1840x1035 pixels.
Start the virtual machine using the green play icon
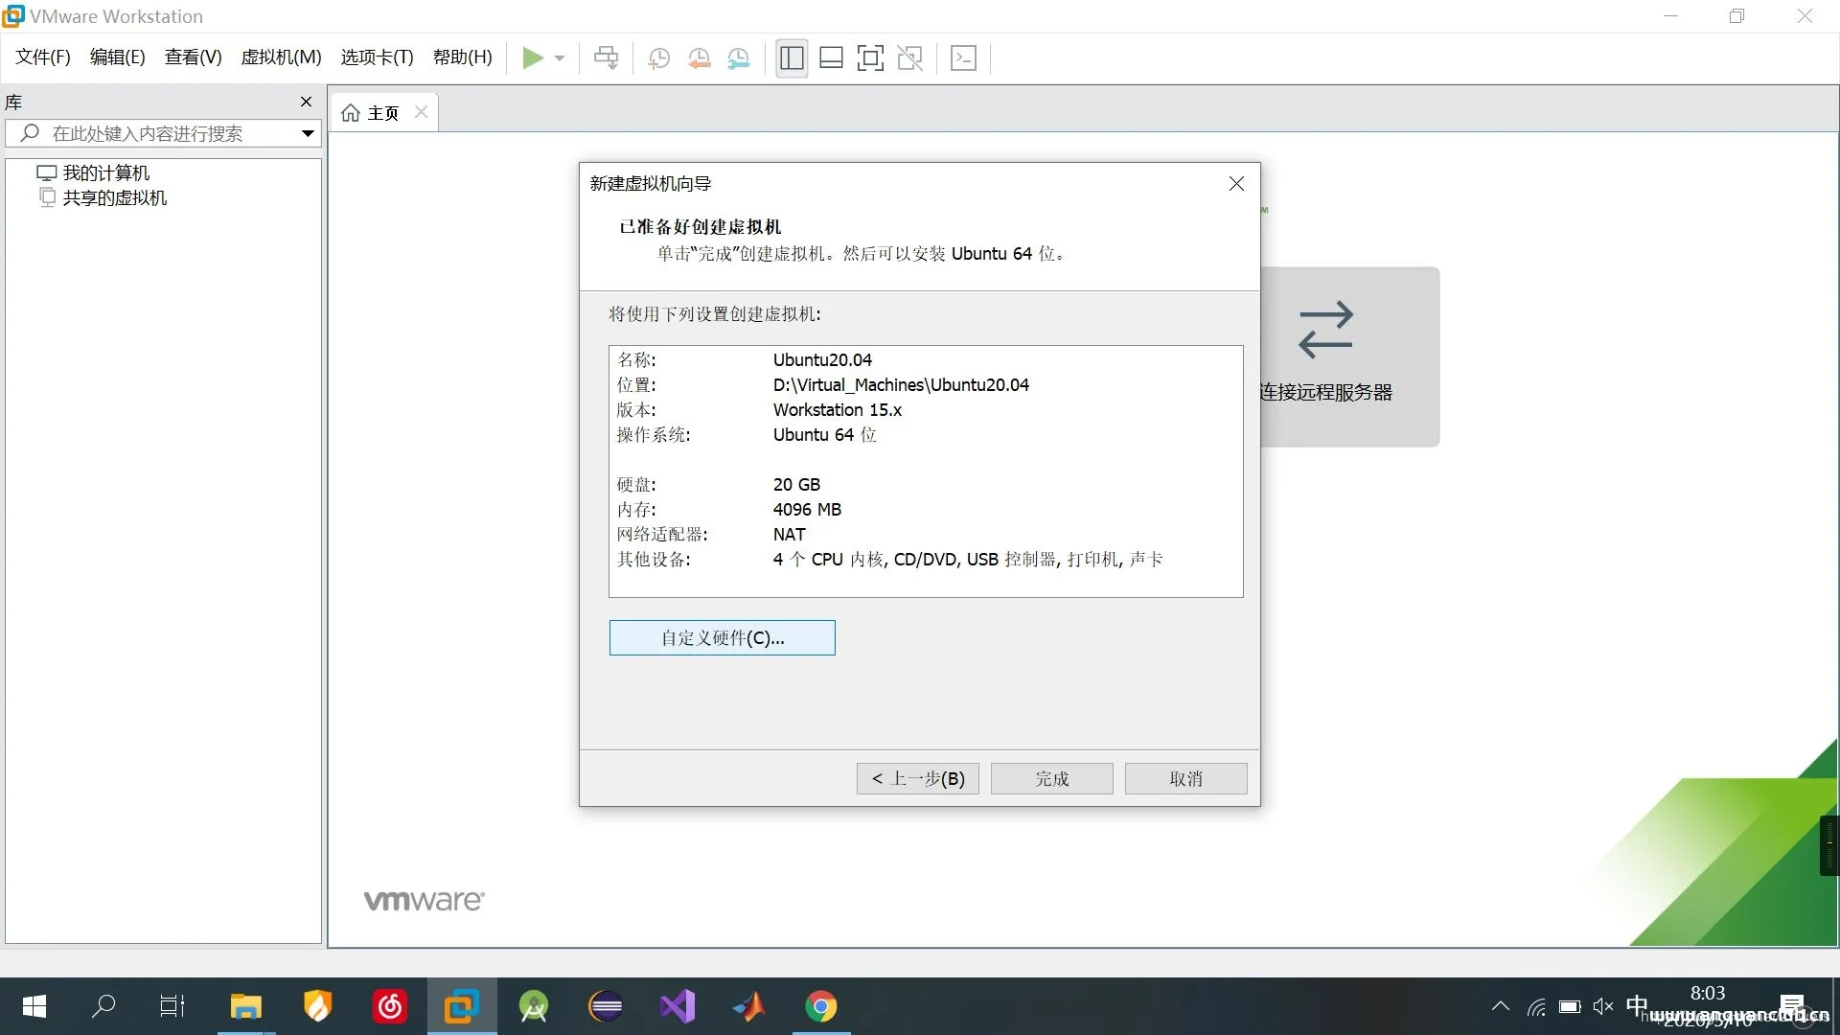pos(534,57)
